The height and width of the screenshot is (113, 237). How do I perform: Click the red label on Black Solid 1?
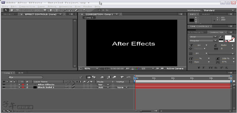pyautogui.click(x=23, y=87)
